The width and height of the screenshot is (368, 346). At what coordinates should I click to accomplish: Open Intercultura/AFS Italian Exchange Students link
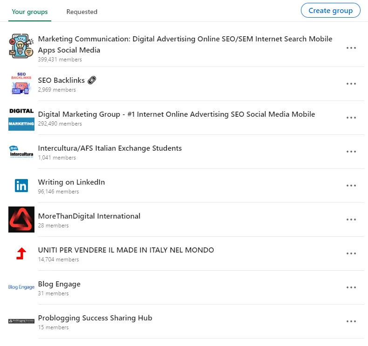click(110, 148)
